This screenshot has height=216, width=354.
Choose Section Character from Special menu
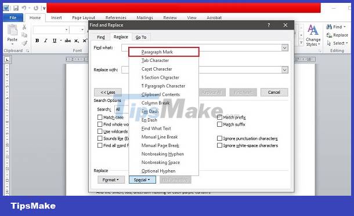pyautogui.click(x=164, y=78)
